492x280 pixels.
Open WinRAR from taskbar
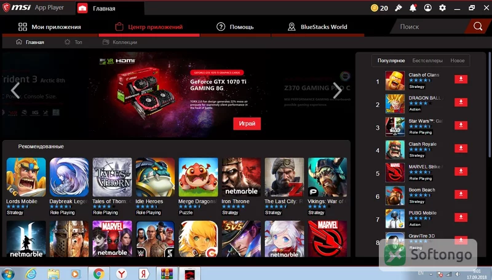[167, 274]
